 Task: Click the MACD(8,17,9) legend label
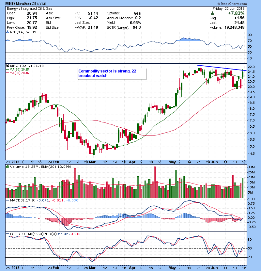[23, 200]
